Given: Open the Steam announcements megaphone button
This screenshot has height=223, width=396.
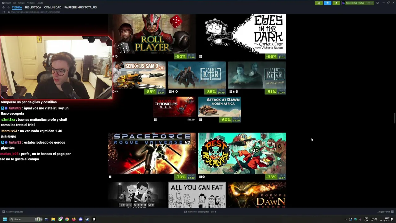Looking at the screenshot, I should click(x=327, y=3).
